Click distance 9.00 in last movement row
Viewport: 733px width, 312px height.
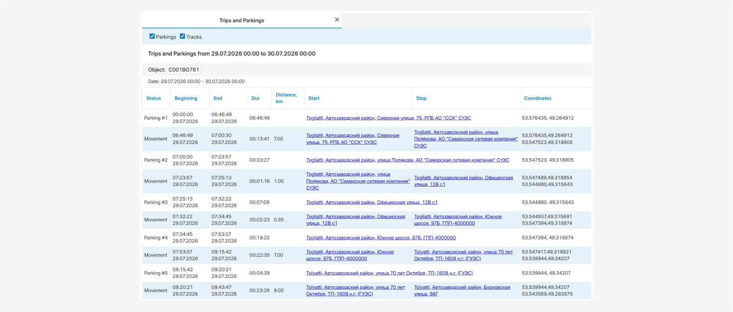[279, 291]
